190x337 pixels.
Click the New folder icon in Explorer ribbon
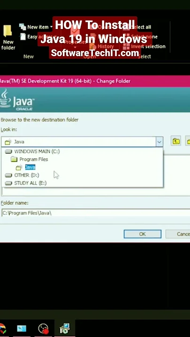click(8, 37)
